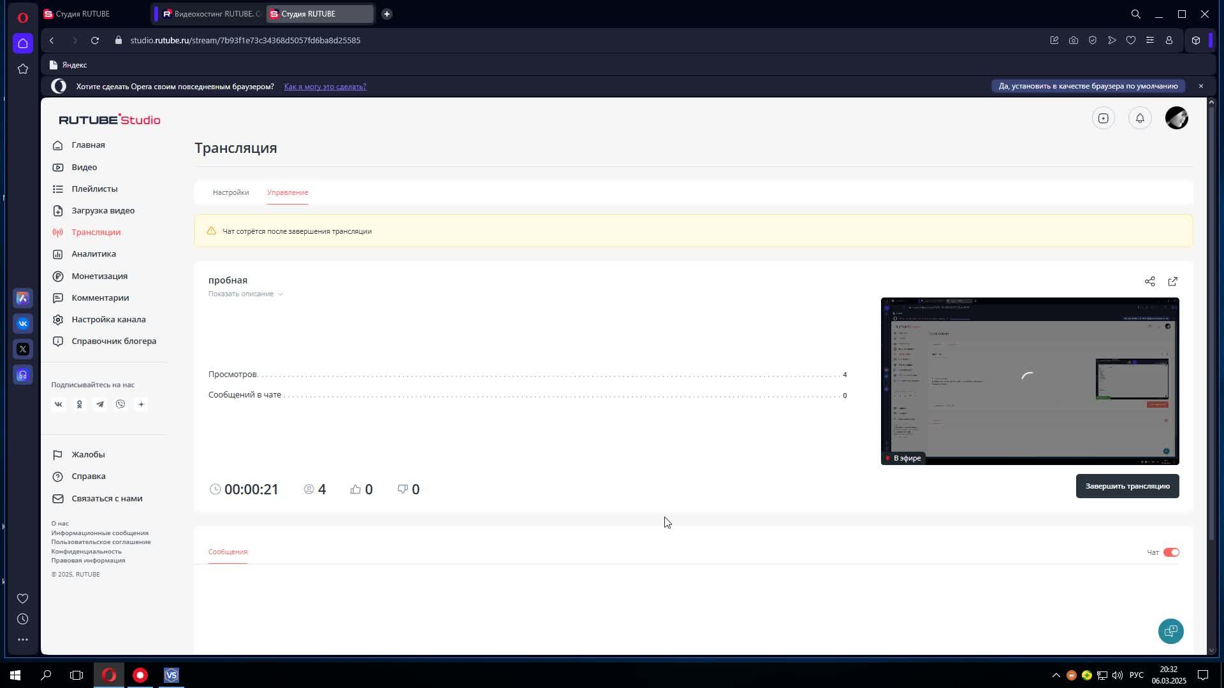Viewport: 1224px width, 688px height.
Task: Open Загрузка видео in sidebar
Action: (103, 210)
